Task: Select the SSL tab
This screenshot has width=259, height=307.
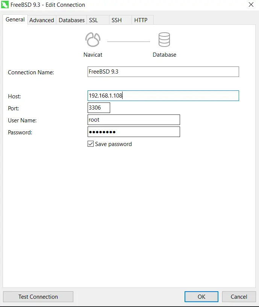Action: pyautogui.click(x=94, y=20)
